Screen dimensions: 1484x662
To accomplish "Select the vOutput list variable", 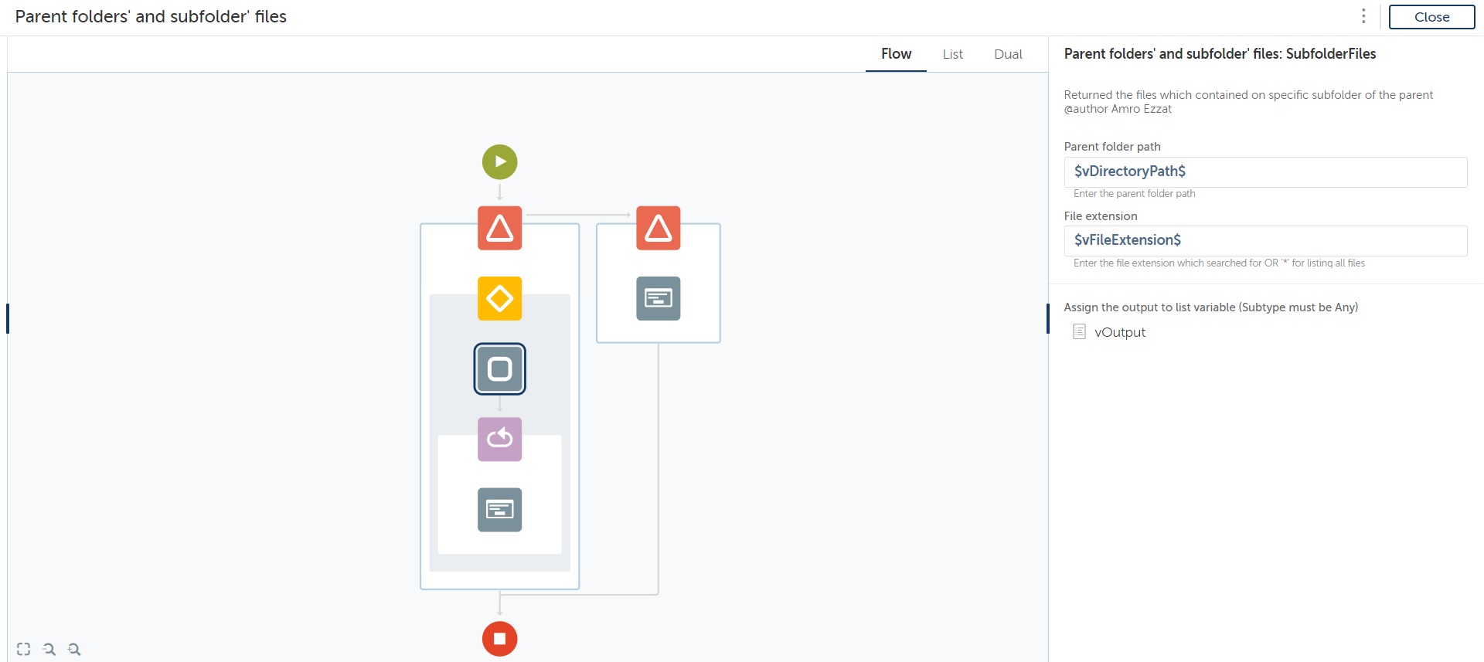I will pyautogui.click(x=1119, y=332).
